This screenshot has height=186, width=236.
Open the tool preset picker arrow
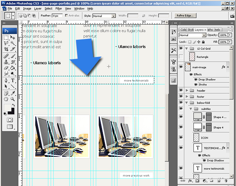[x=13, y=16]
